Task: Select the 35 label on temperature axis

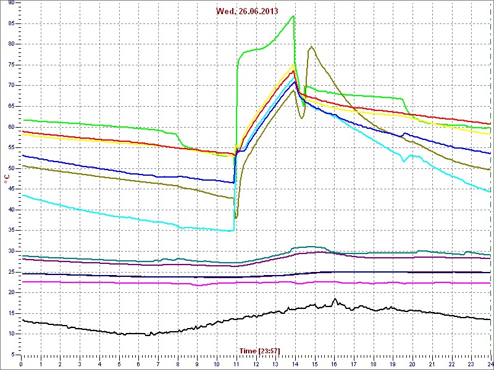Action: click(x=11, y=231)
